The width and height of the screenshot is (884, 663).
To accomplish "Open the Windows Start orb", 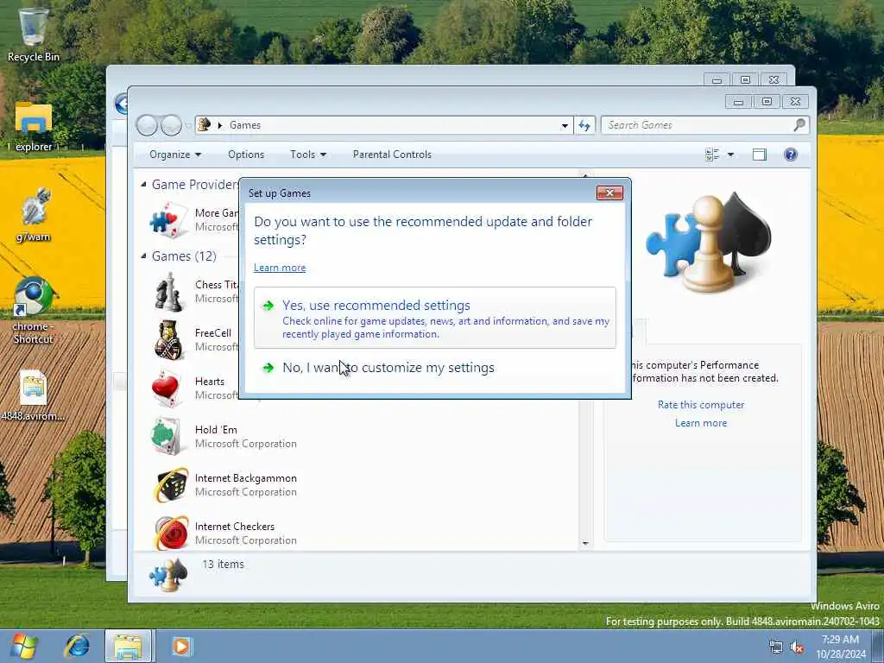I will coord(23,646).
